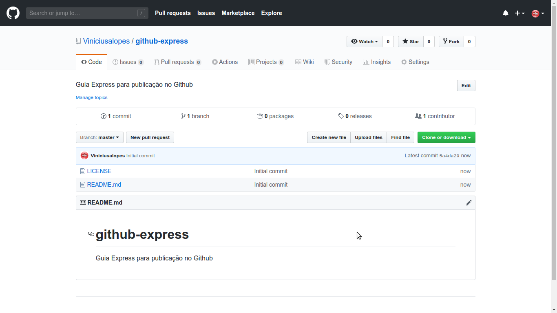Click Create new file
557x313 pixels.
click(329, 137)
